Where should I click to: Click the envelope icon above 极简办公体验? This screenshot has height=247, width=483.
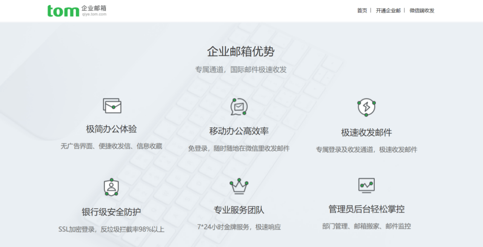click(112, 106)
